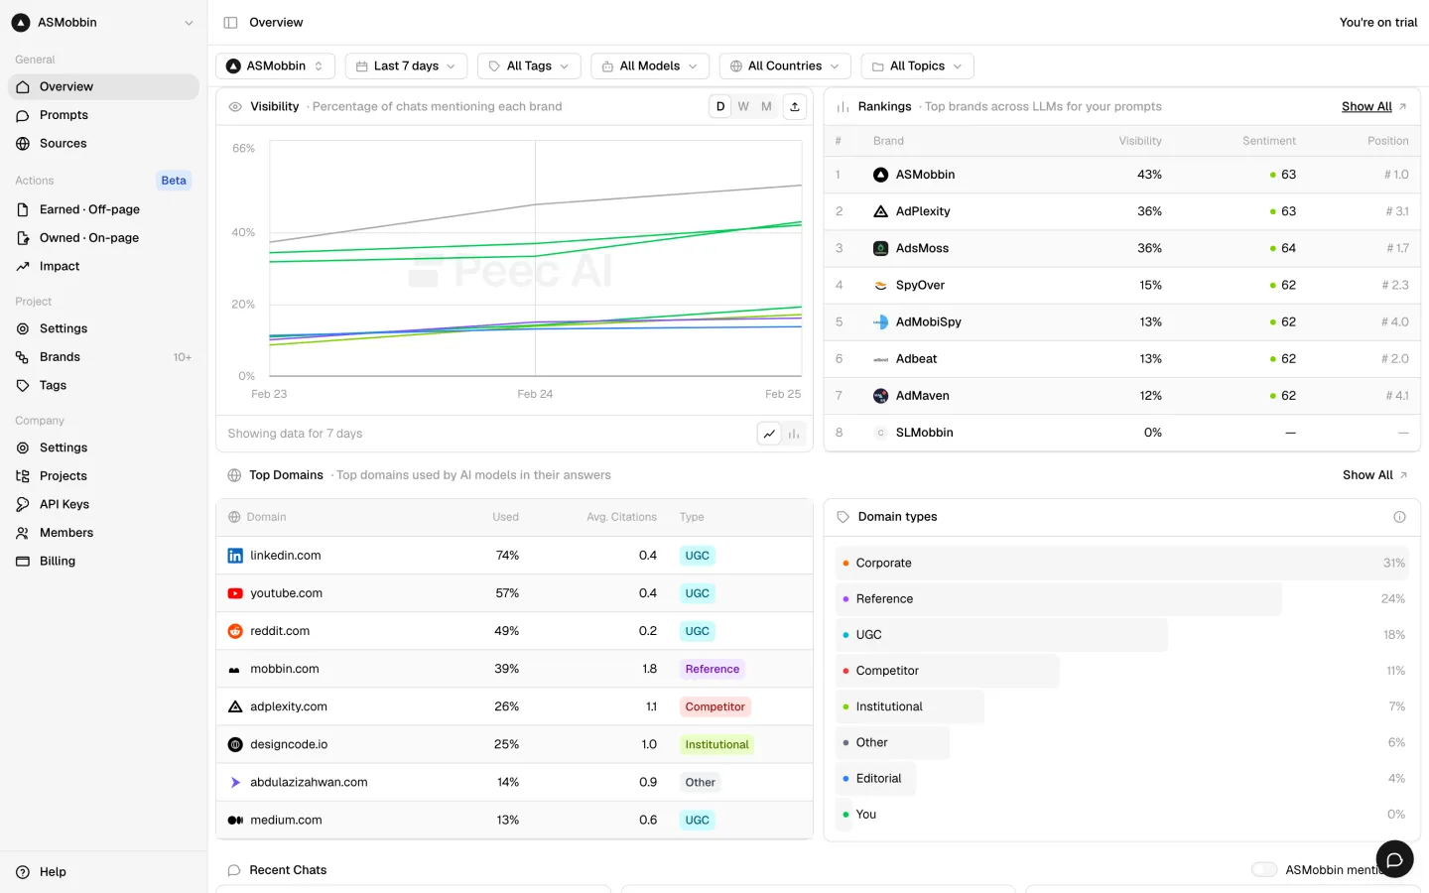Screen dimensions: 1429x893
Task: Open the chat support bubble icon
Action: [1394, 859]
